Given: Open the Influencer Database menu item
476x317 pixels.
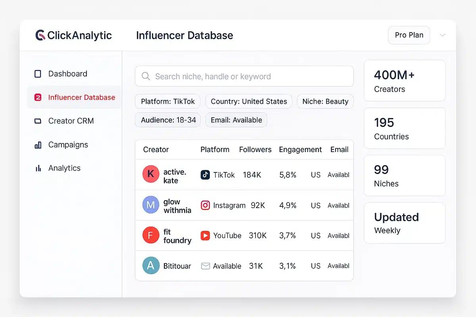Looking at the screenshot, I should pos(73,97).
